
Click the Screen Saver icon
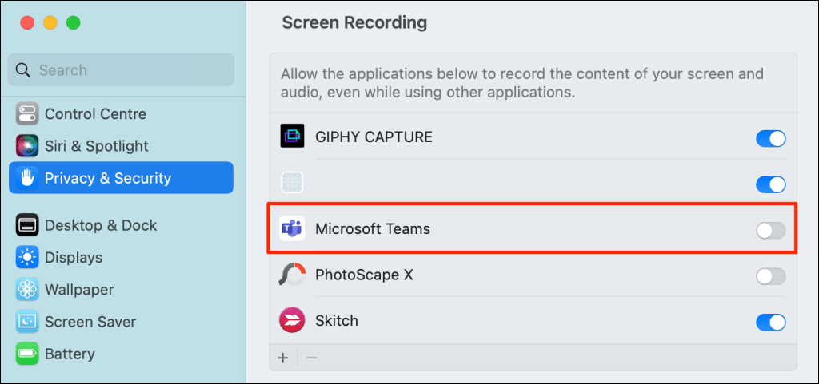point(27,322)
